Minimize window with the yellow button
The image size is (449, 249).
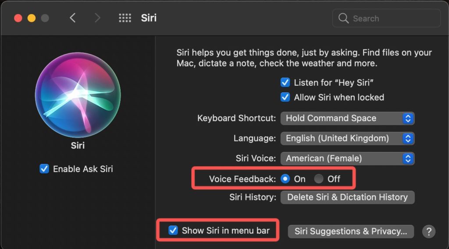[x=32, y=18]
